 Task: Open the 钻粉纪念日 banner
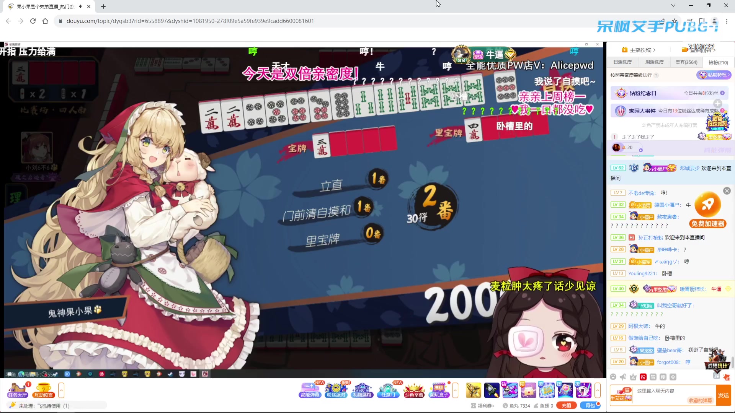click(670, 93)
